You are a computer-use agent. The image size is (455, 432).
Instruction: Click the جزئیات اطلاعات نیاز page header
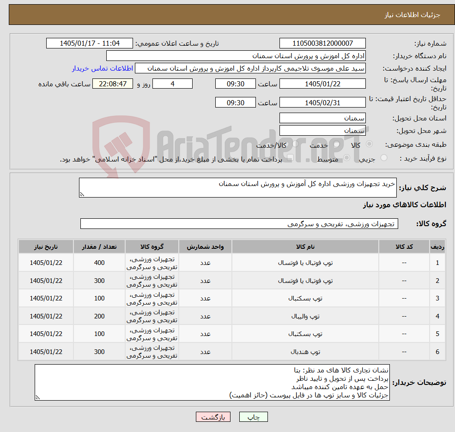(x=413, y=15)
